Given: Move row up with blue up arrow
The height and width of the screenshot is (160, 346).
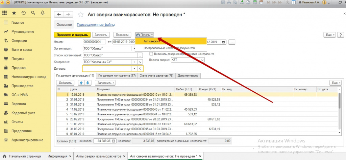Looking at the screenshot, I should click(x=81, y=83).
